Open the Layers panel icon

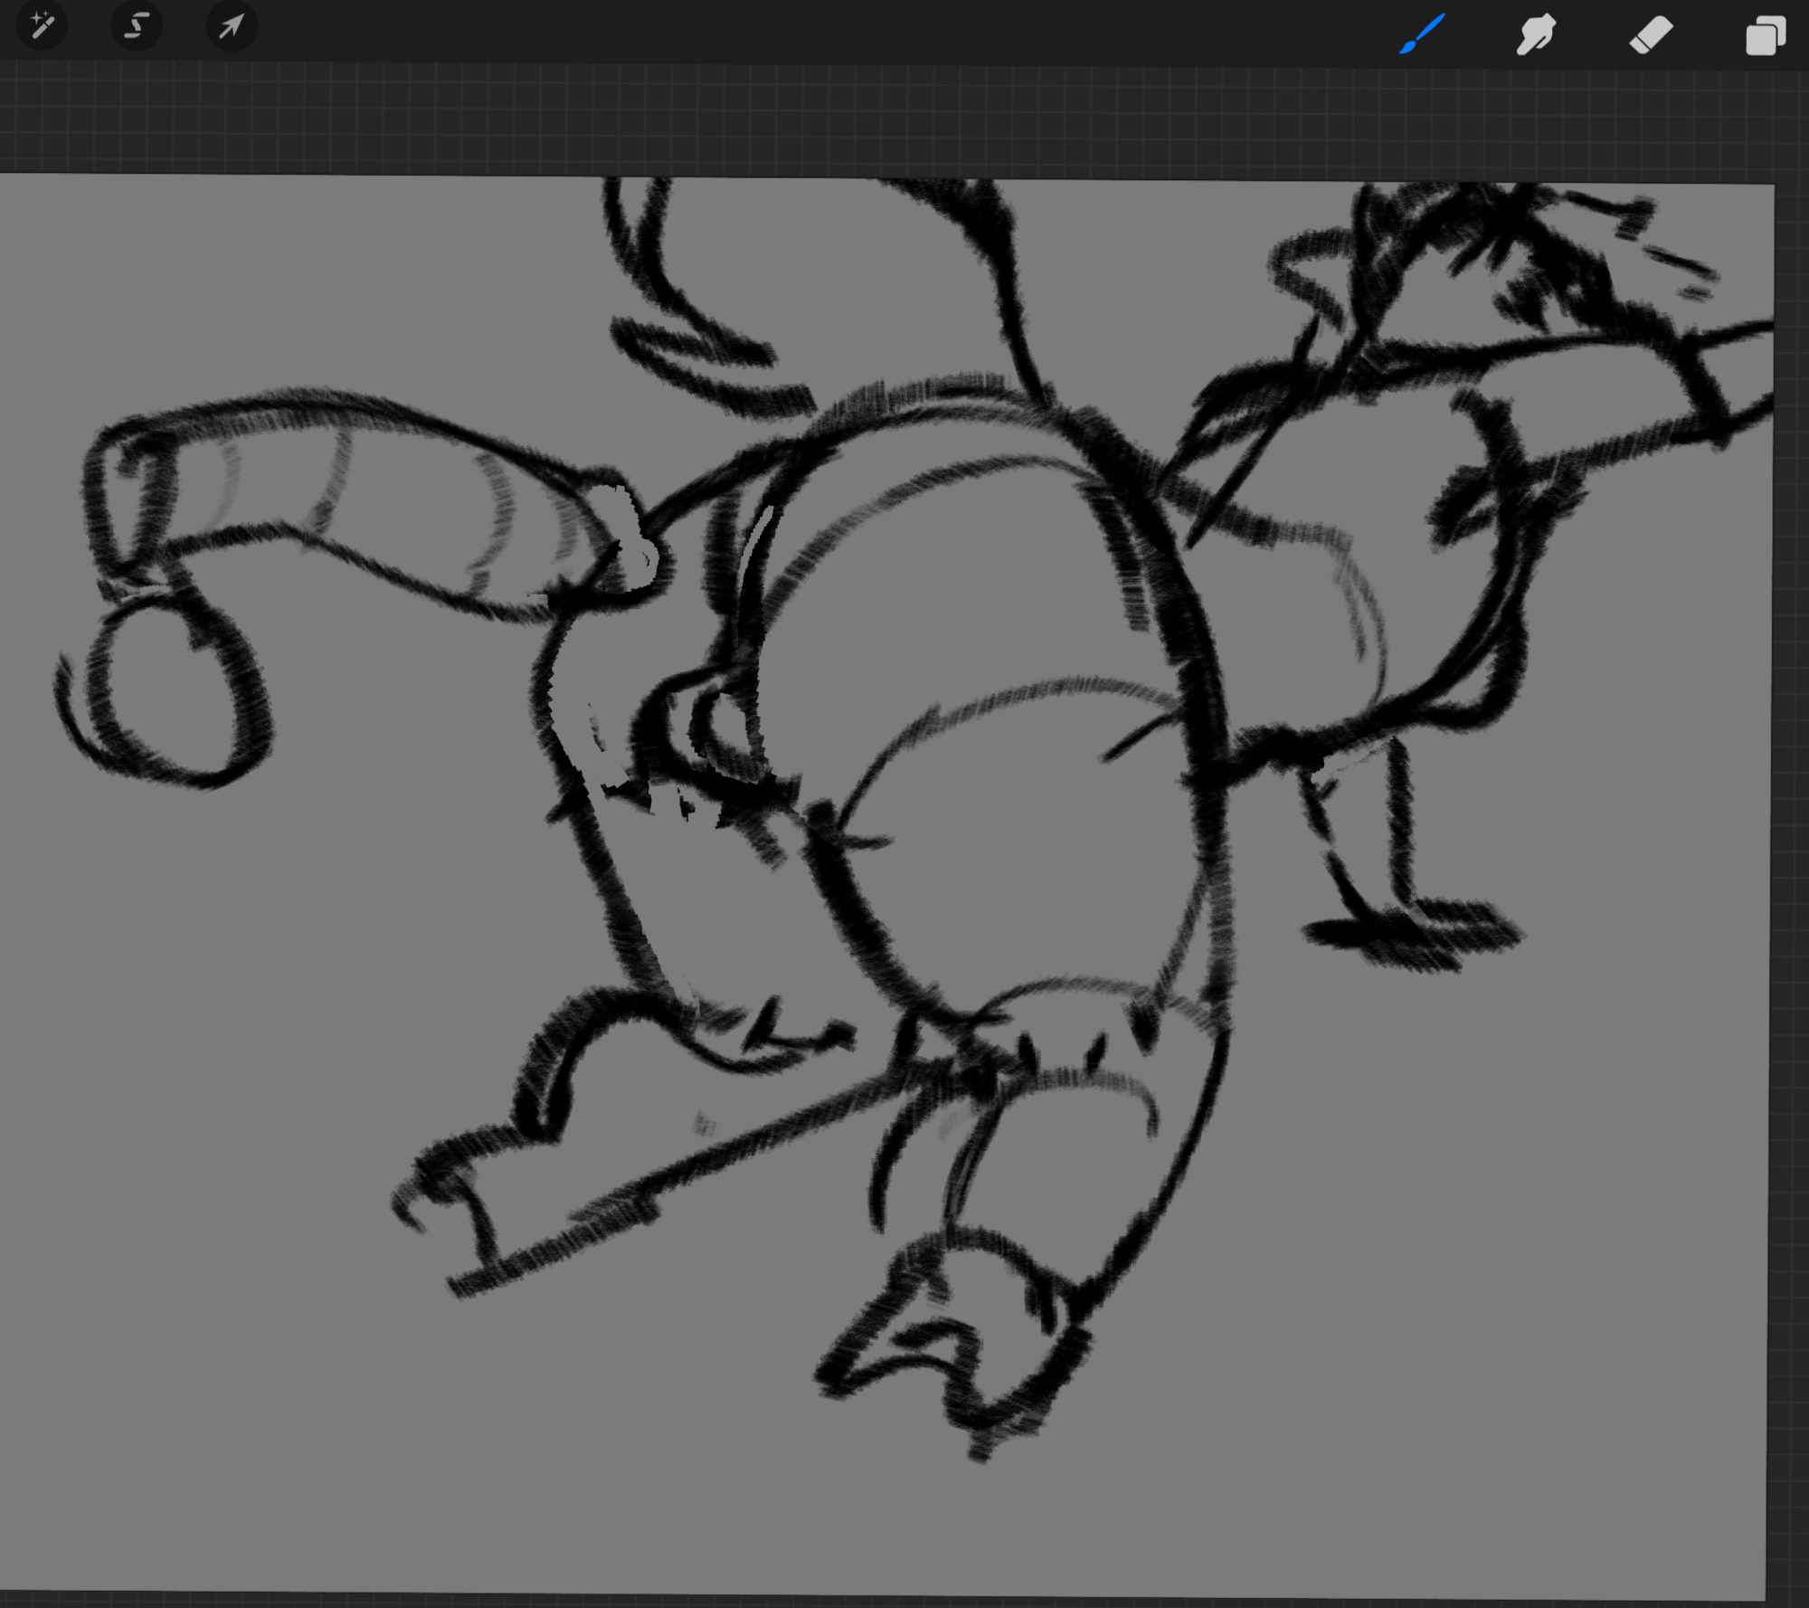1765,36
